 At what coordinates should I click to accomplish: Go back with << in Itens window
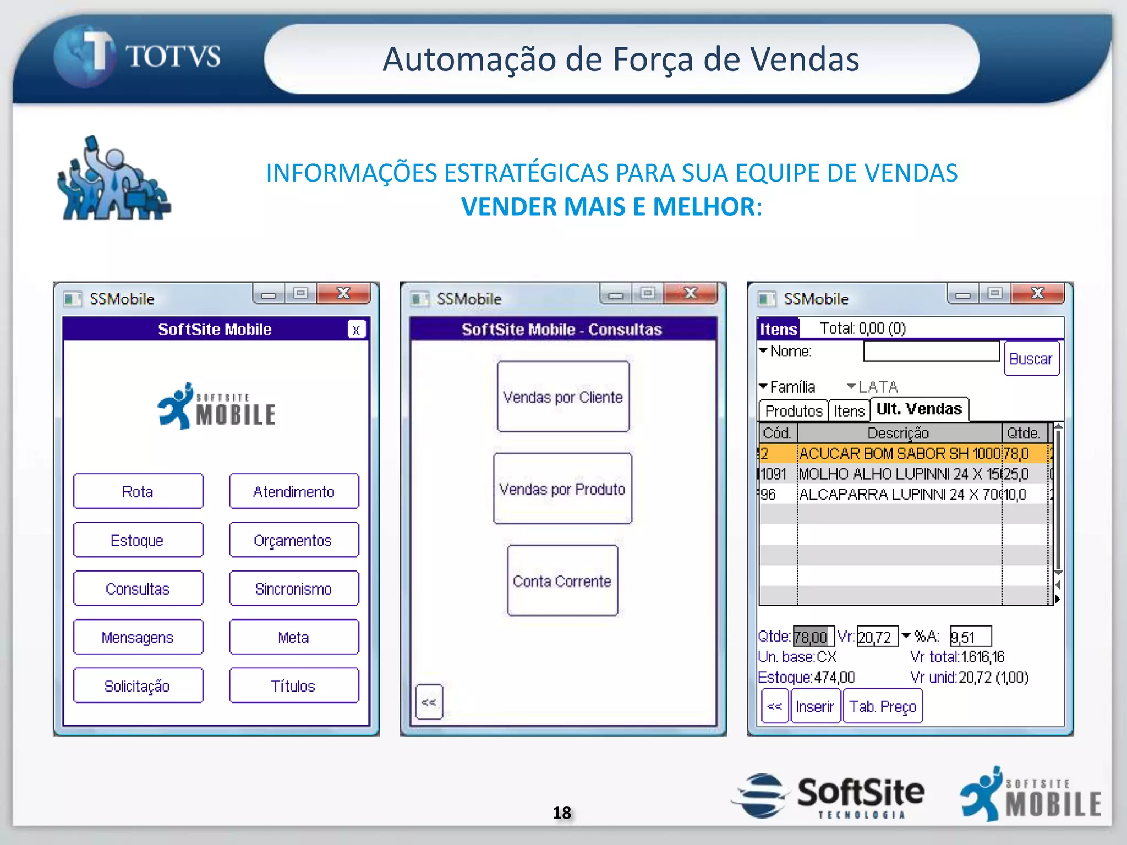tap(775, 706)
